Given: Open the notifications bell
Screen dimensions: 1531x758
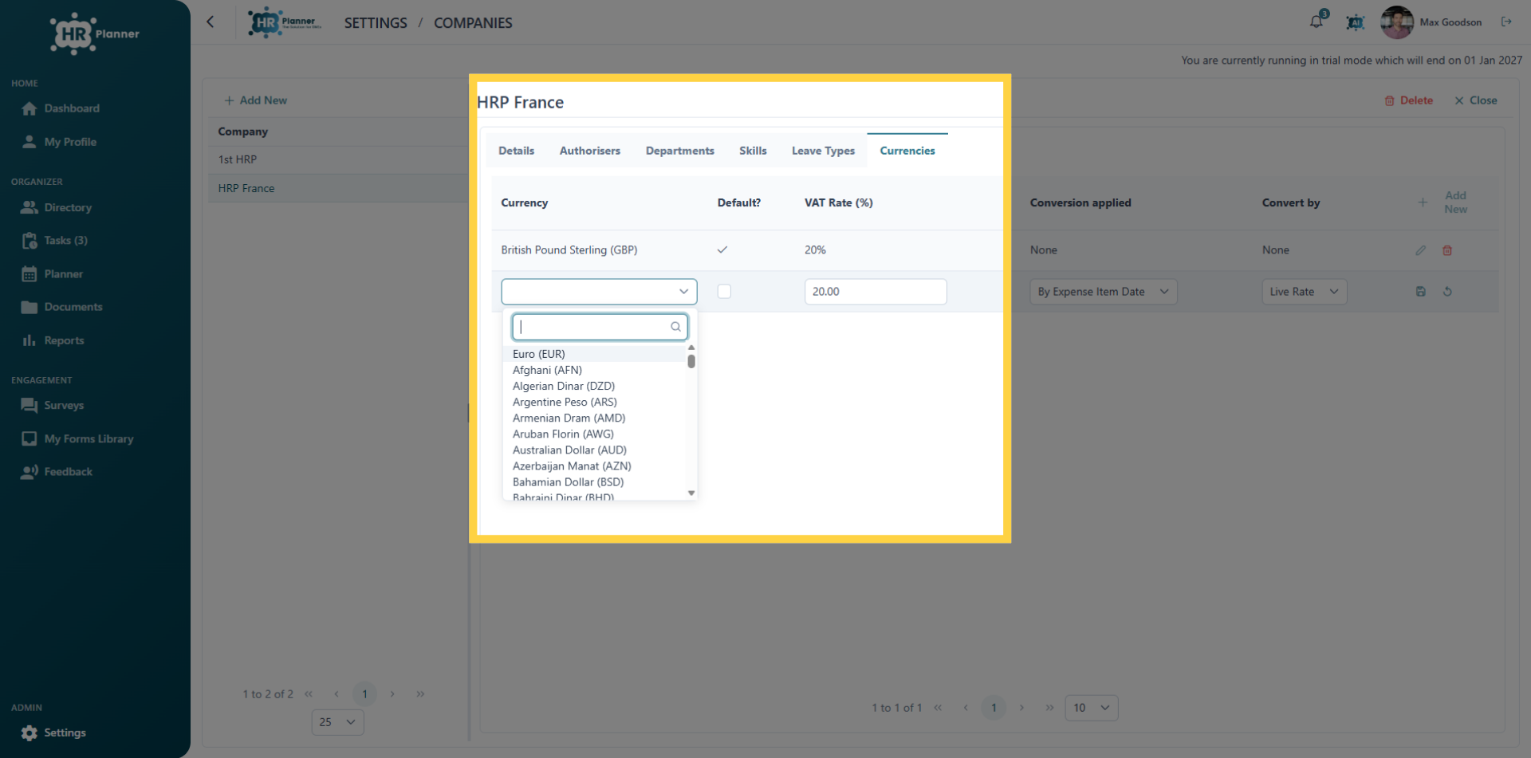Looking at the screenshot, I should [x=1317, y=22].
